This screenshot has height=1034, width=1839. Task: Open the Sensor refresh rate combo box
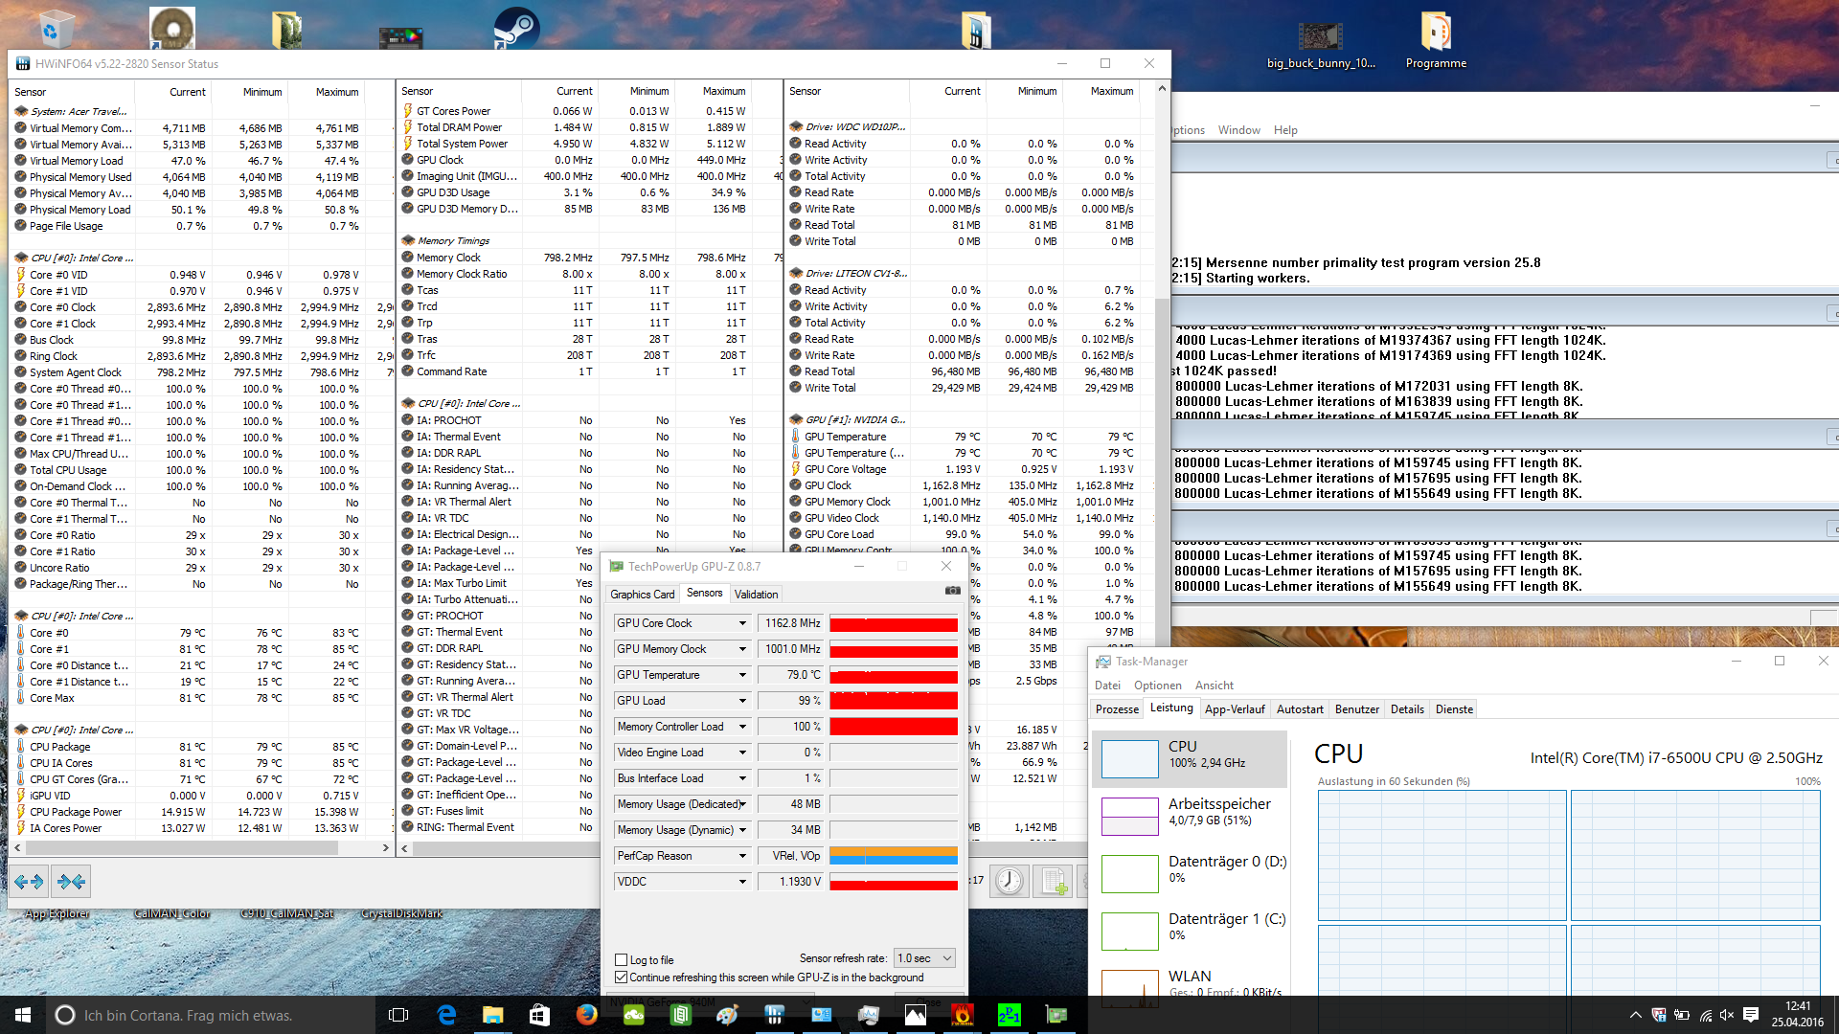(x=924, y=958)
